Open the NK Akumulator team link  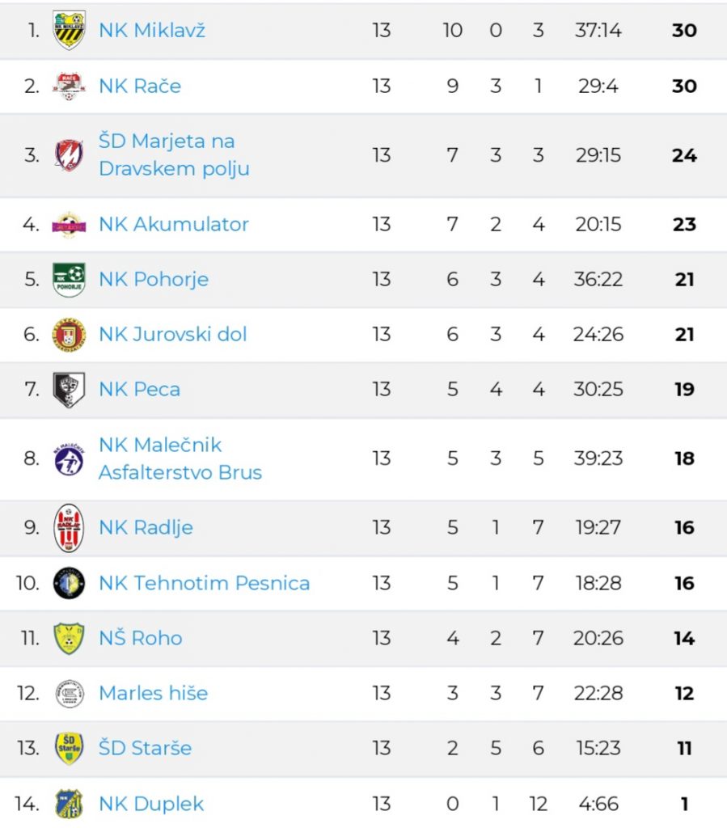pyautogui.click(x=174, y=224)
